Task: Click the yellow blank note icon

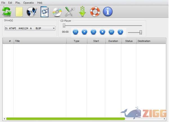Action: (x=19, y=12)
